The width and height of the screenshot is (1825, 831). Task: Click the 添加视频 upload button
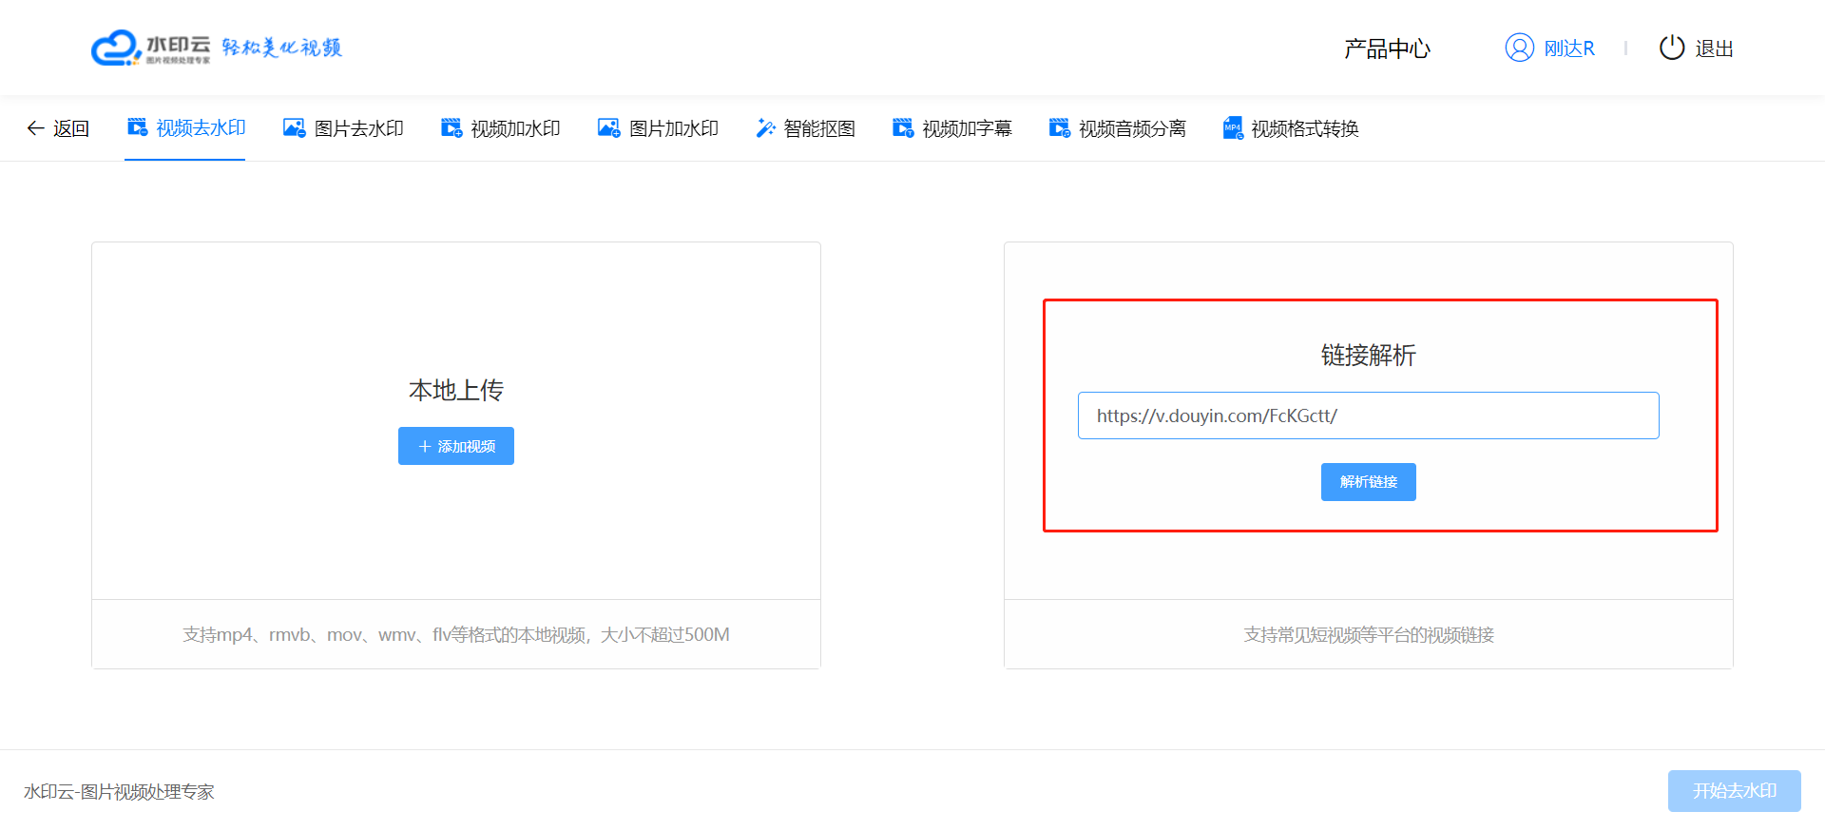(456, 446)
